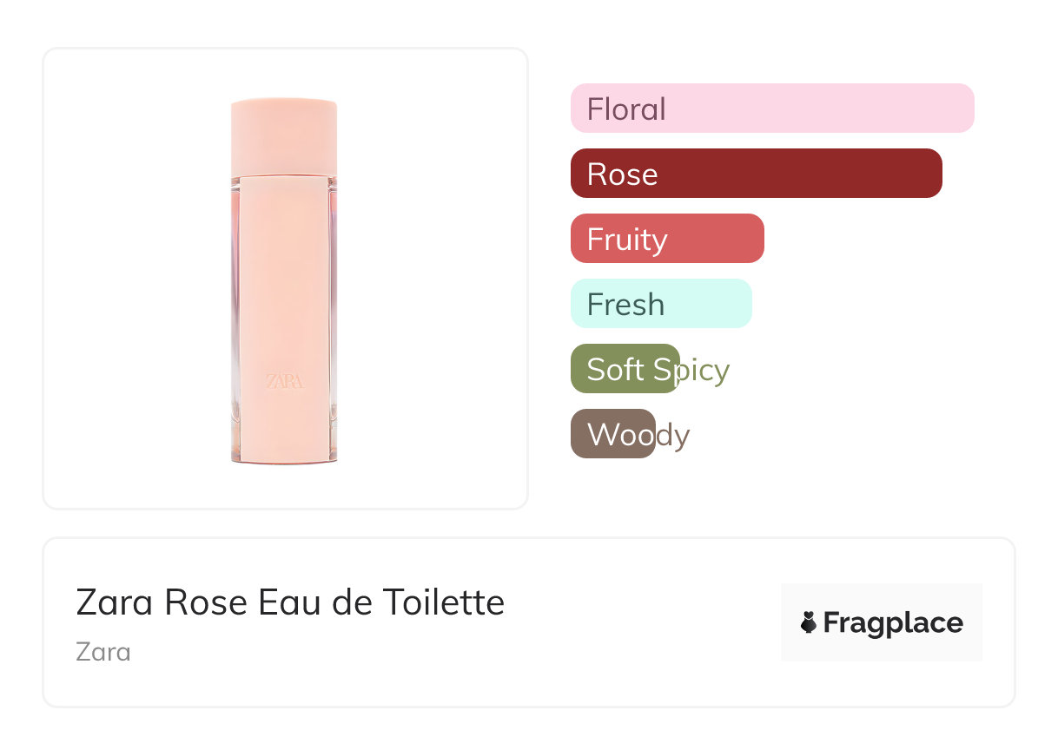
Task: Click the Fragplace wordmark text
Action: [893, 622]
